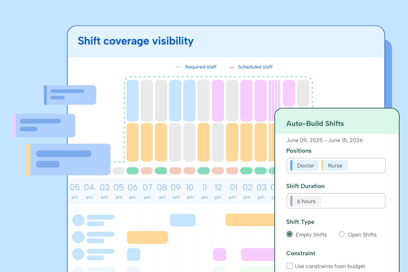Click the Scheduled staff striped legend icon
This screenshot has height=272, width=408.
(x=231, y=67)
